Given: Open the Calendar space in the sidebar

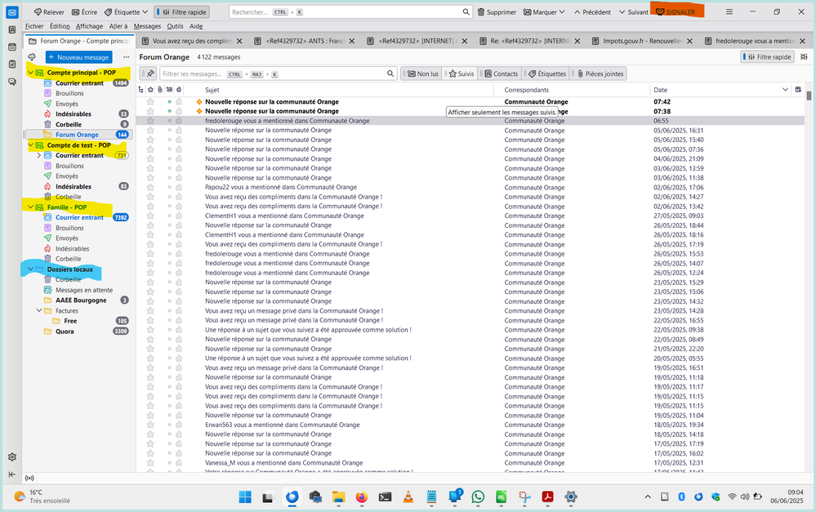Looking at the screenshot, I should [x=11, y=47].
